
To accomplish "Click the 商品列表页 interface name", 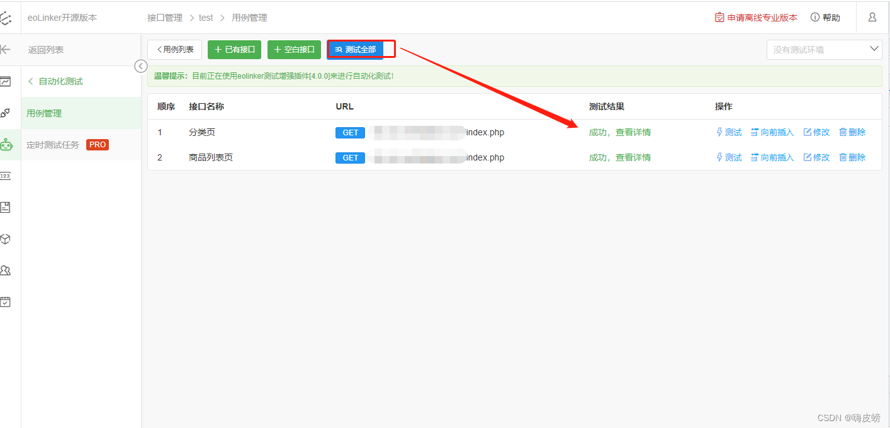I will tap(211, 157).
